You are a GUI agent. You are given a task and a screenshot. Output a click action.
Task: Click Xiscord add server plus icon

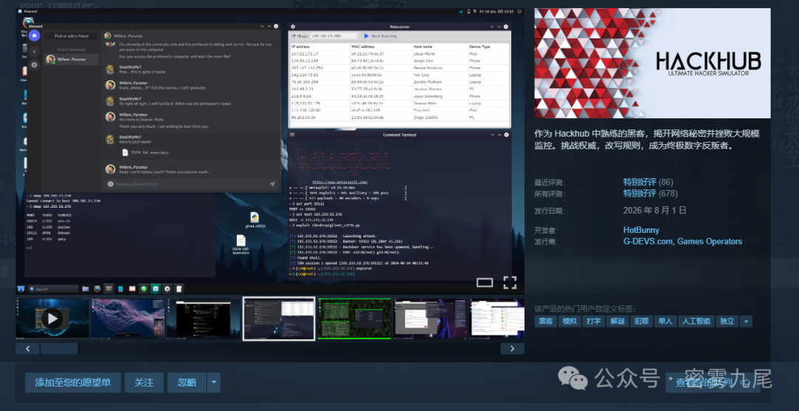point(34,52)
